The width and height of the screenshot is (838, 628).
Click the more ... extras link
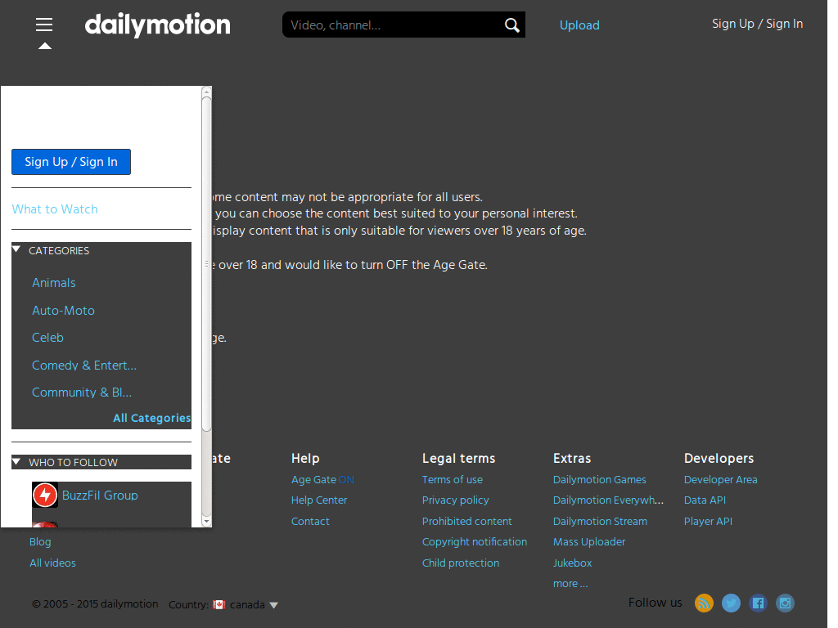pyautogui.click(x=570, y=584)
